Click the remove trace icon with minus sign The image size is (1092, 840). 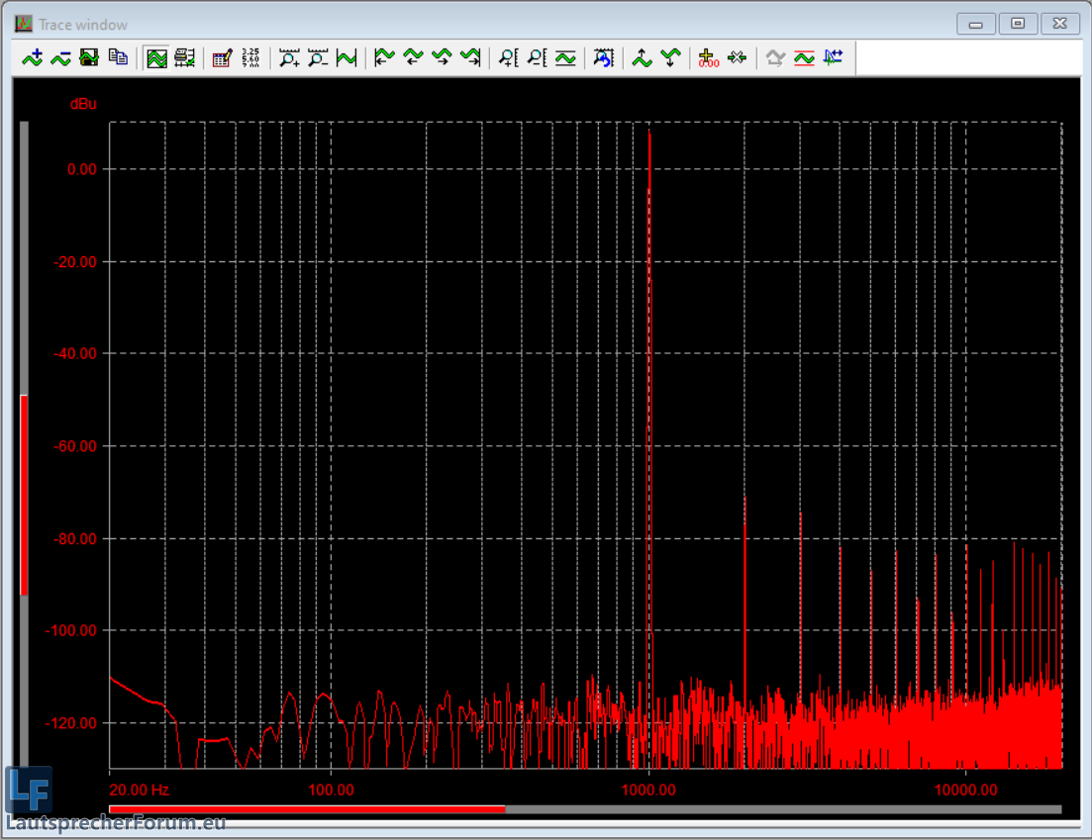[61, 58]
